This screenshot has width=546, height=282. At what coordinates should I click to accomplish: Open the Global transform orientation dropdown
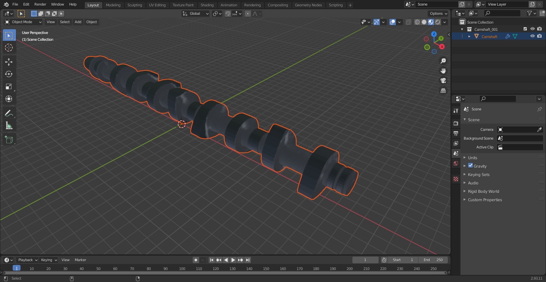195,14
